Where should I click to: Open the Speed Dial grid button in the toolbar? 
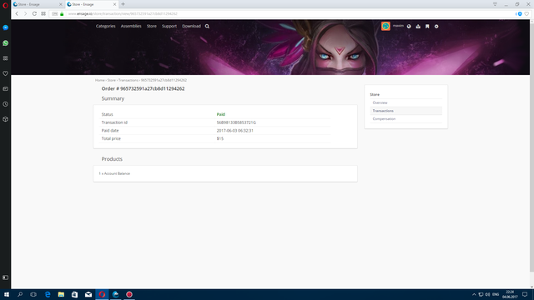click(43, 13)
